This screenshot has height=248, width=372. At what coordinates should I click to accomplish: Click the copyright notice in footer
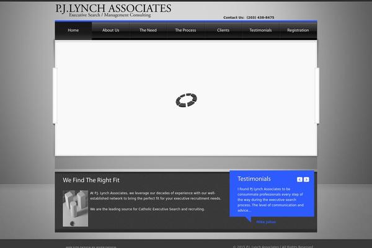(x=273, y=247)
